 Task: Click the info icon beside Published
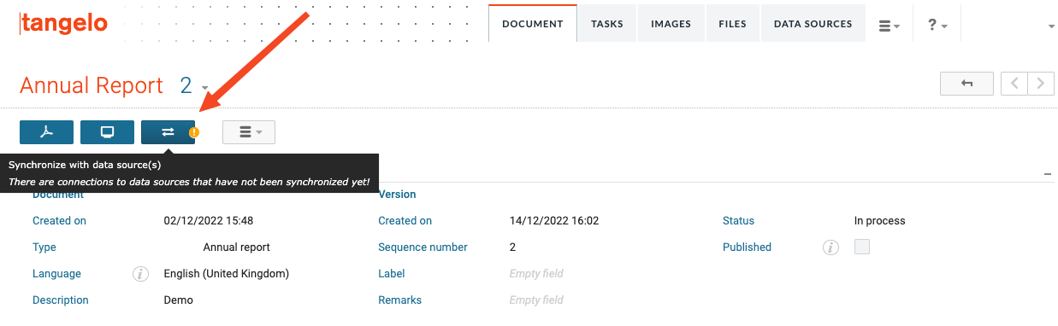pos(830,247)
